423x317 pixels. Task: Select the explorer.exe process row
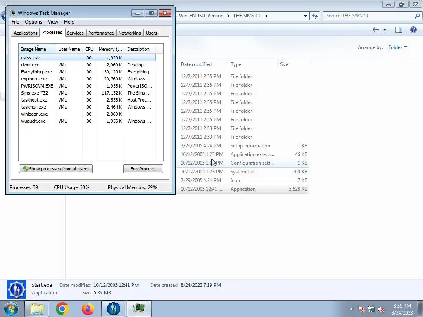pyautogui.click(x=88, y=79)
